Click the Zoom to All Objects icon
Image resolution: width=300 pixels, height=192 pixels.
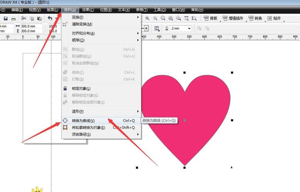(x=171, y=18)
